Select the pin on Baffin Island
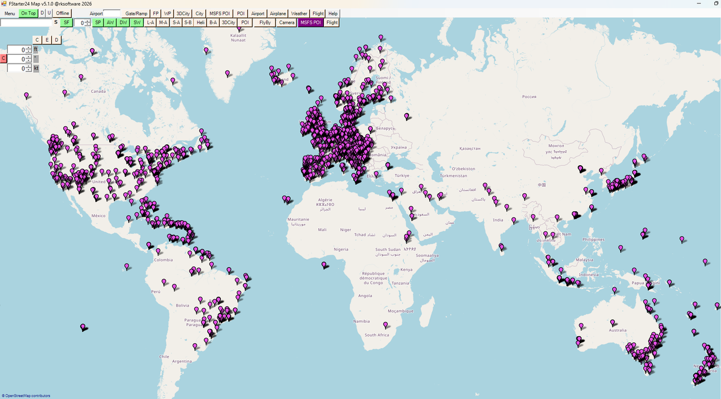The height and width of the screenshot is (399, 721). click(173, 81)
